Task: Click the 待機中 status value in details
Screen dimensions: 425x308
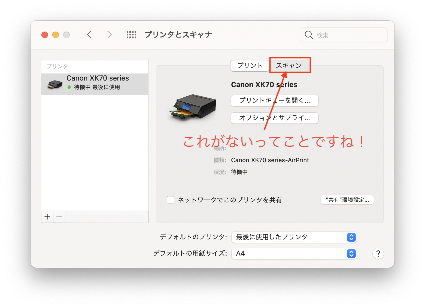Action: [x=239, y=172]
